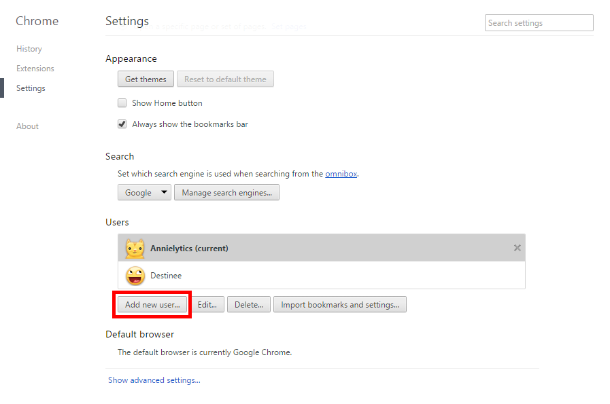Select Settings in the sidebar

(31, 88)
